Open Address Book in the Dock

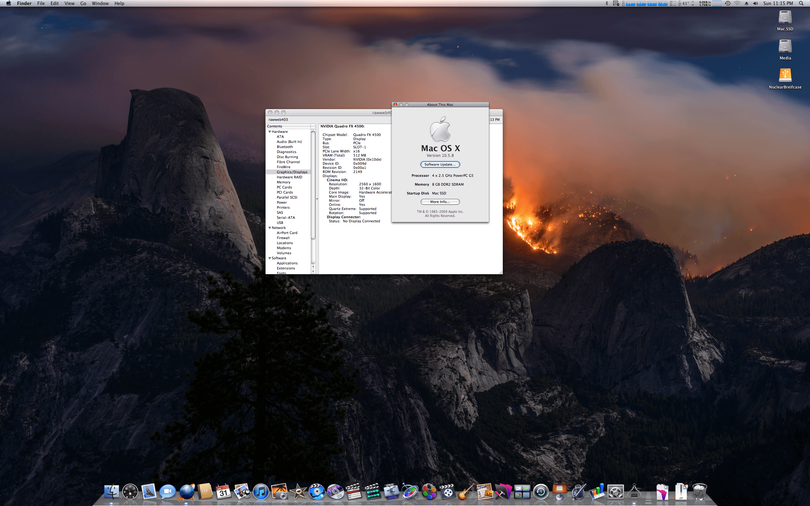(x=205, y=491)
